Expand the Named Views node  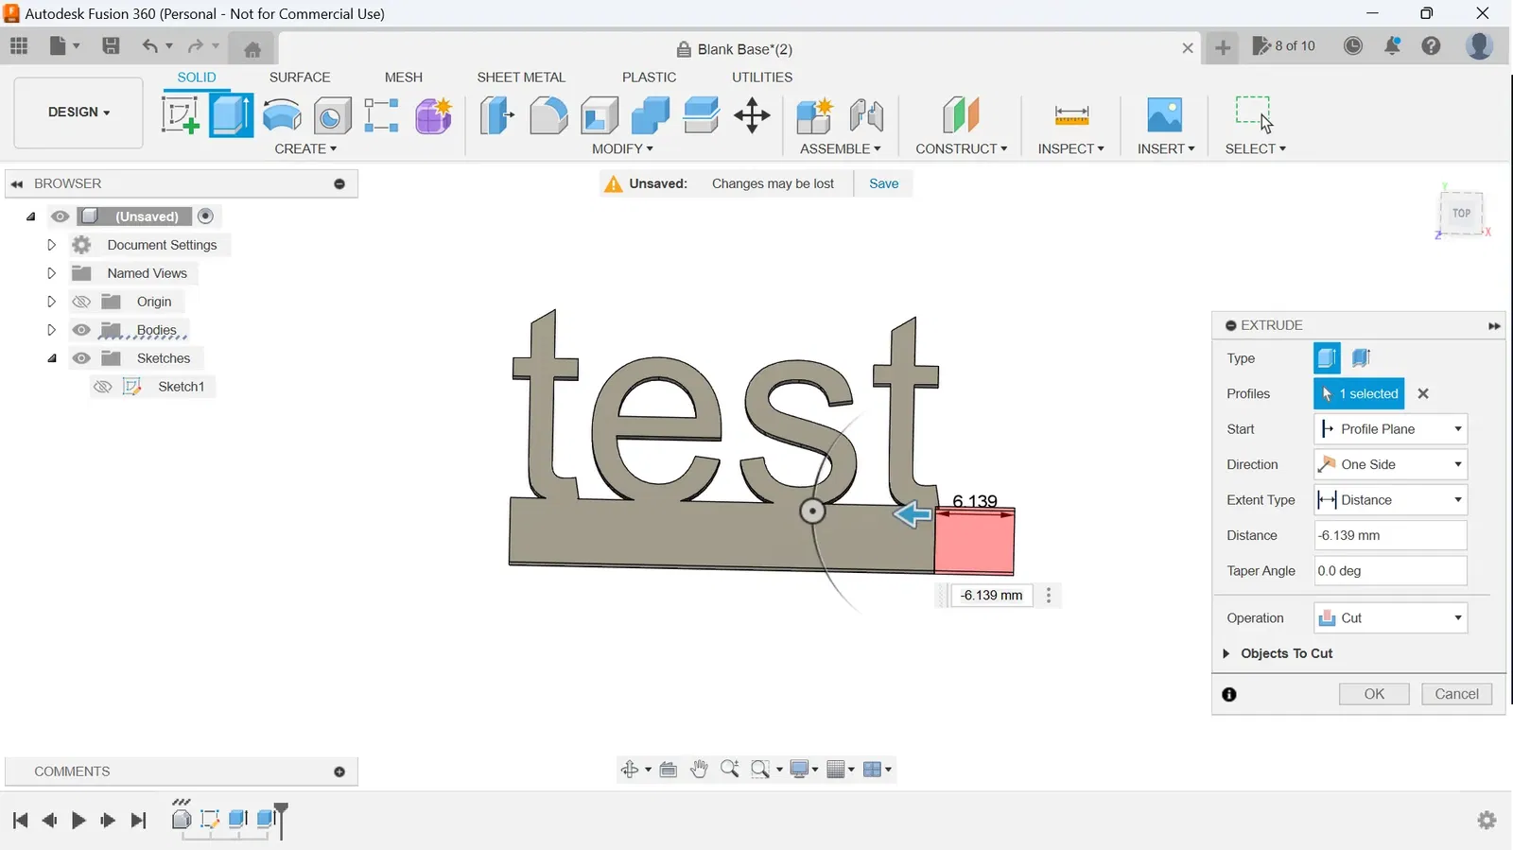click(x=52, y=273)
